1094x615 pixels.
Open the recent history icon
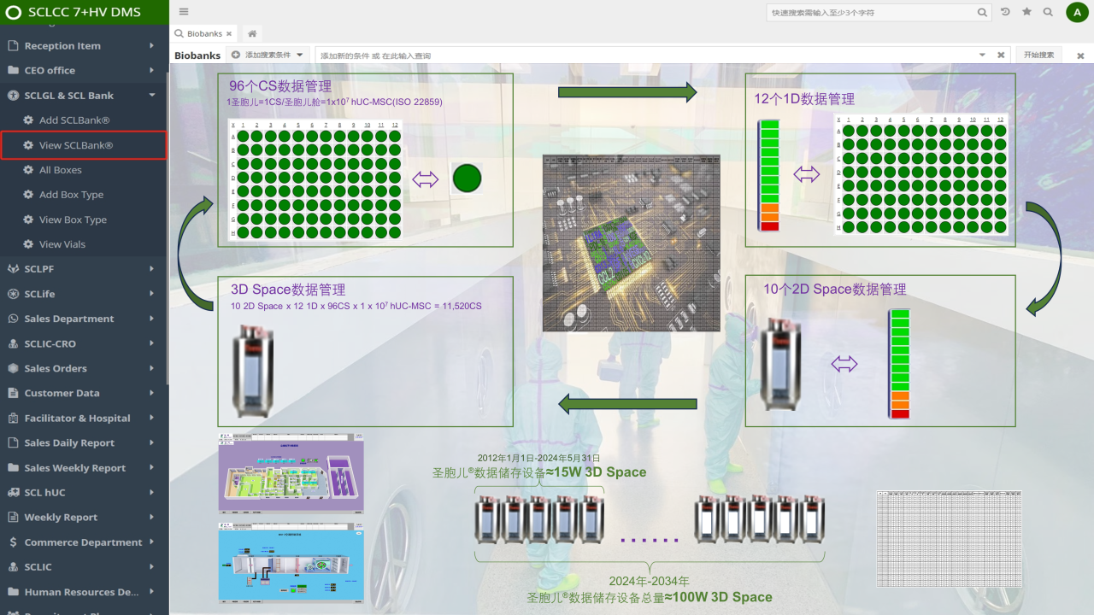[1005, 12]
